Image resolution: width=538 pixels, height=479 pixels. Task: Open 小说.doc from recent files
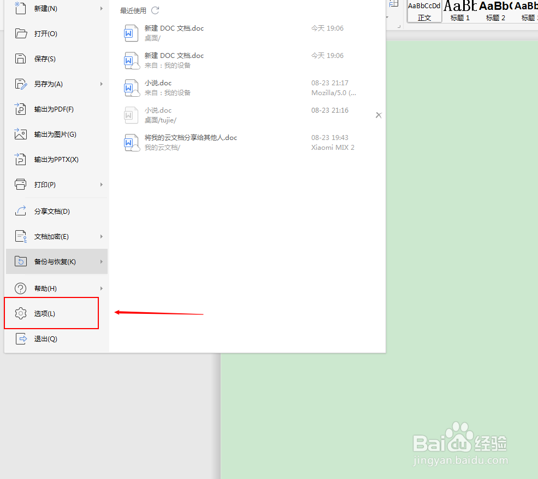point(158,83)
